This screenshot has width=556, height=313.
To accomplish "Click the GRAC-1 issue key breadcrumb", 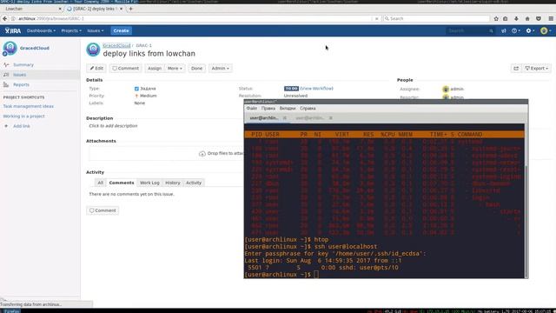I will (x=143, y=45).
